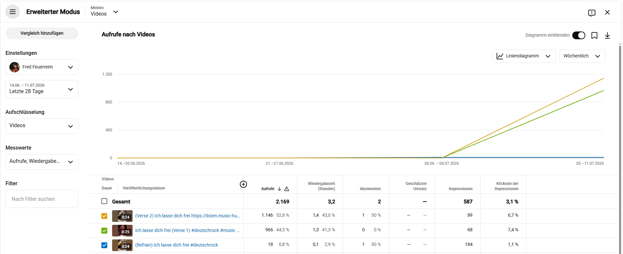
Task: Open the Melden Videos report dropdown
Action: (x=104, y=12)
